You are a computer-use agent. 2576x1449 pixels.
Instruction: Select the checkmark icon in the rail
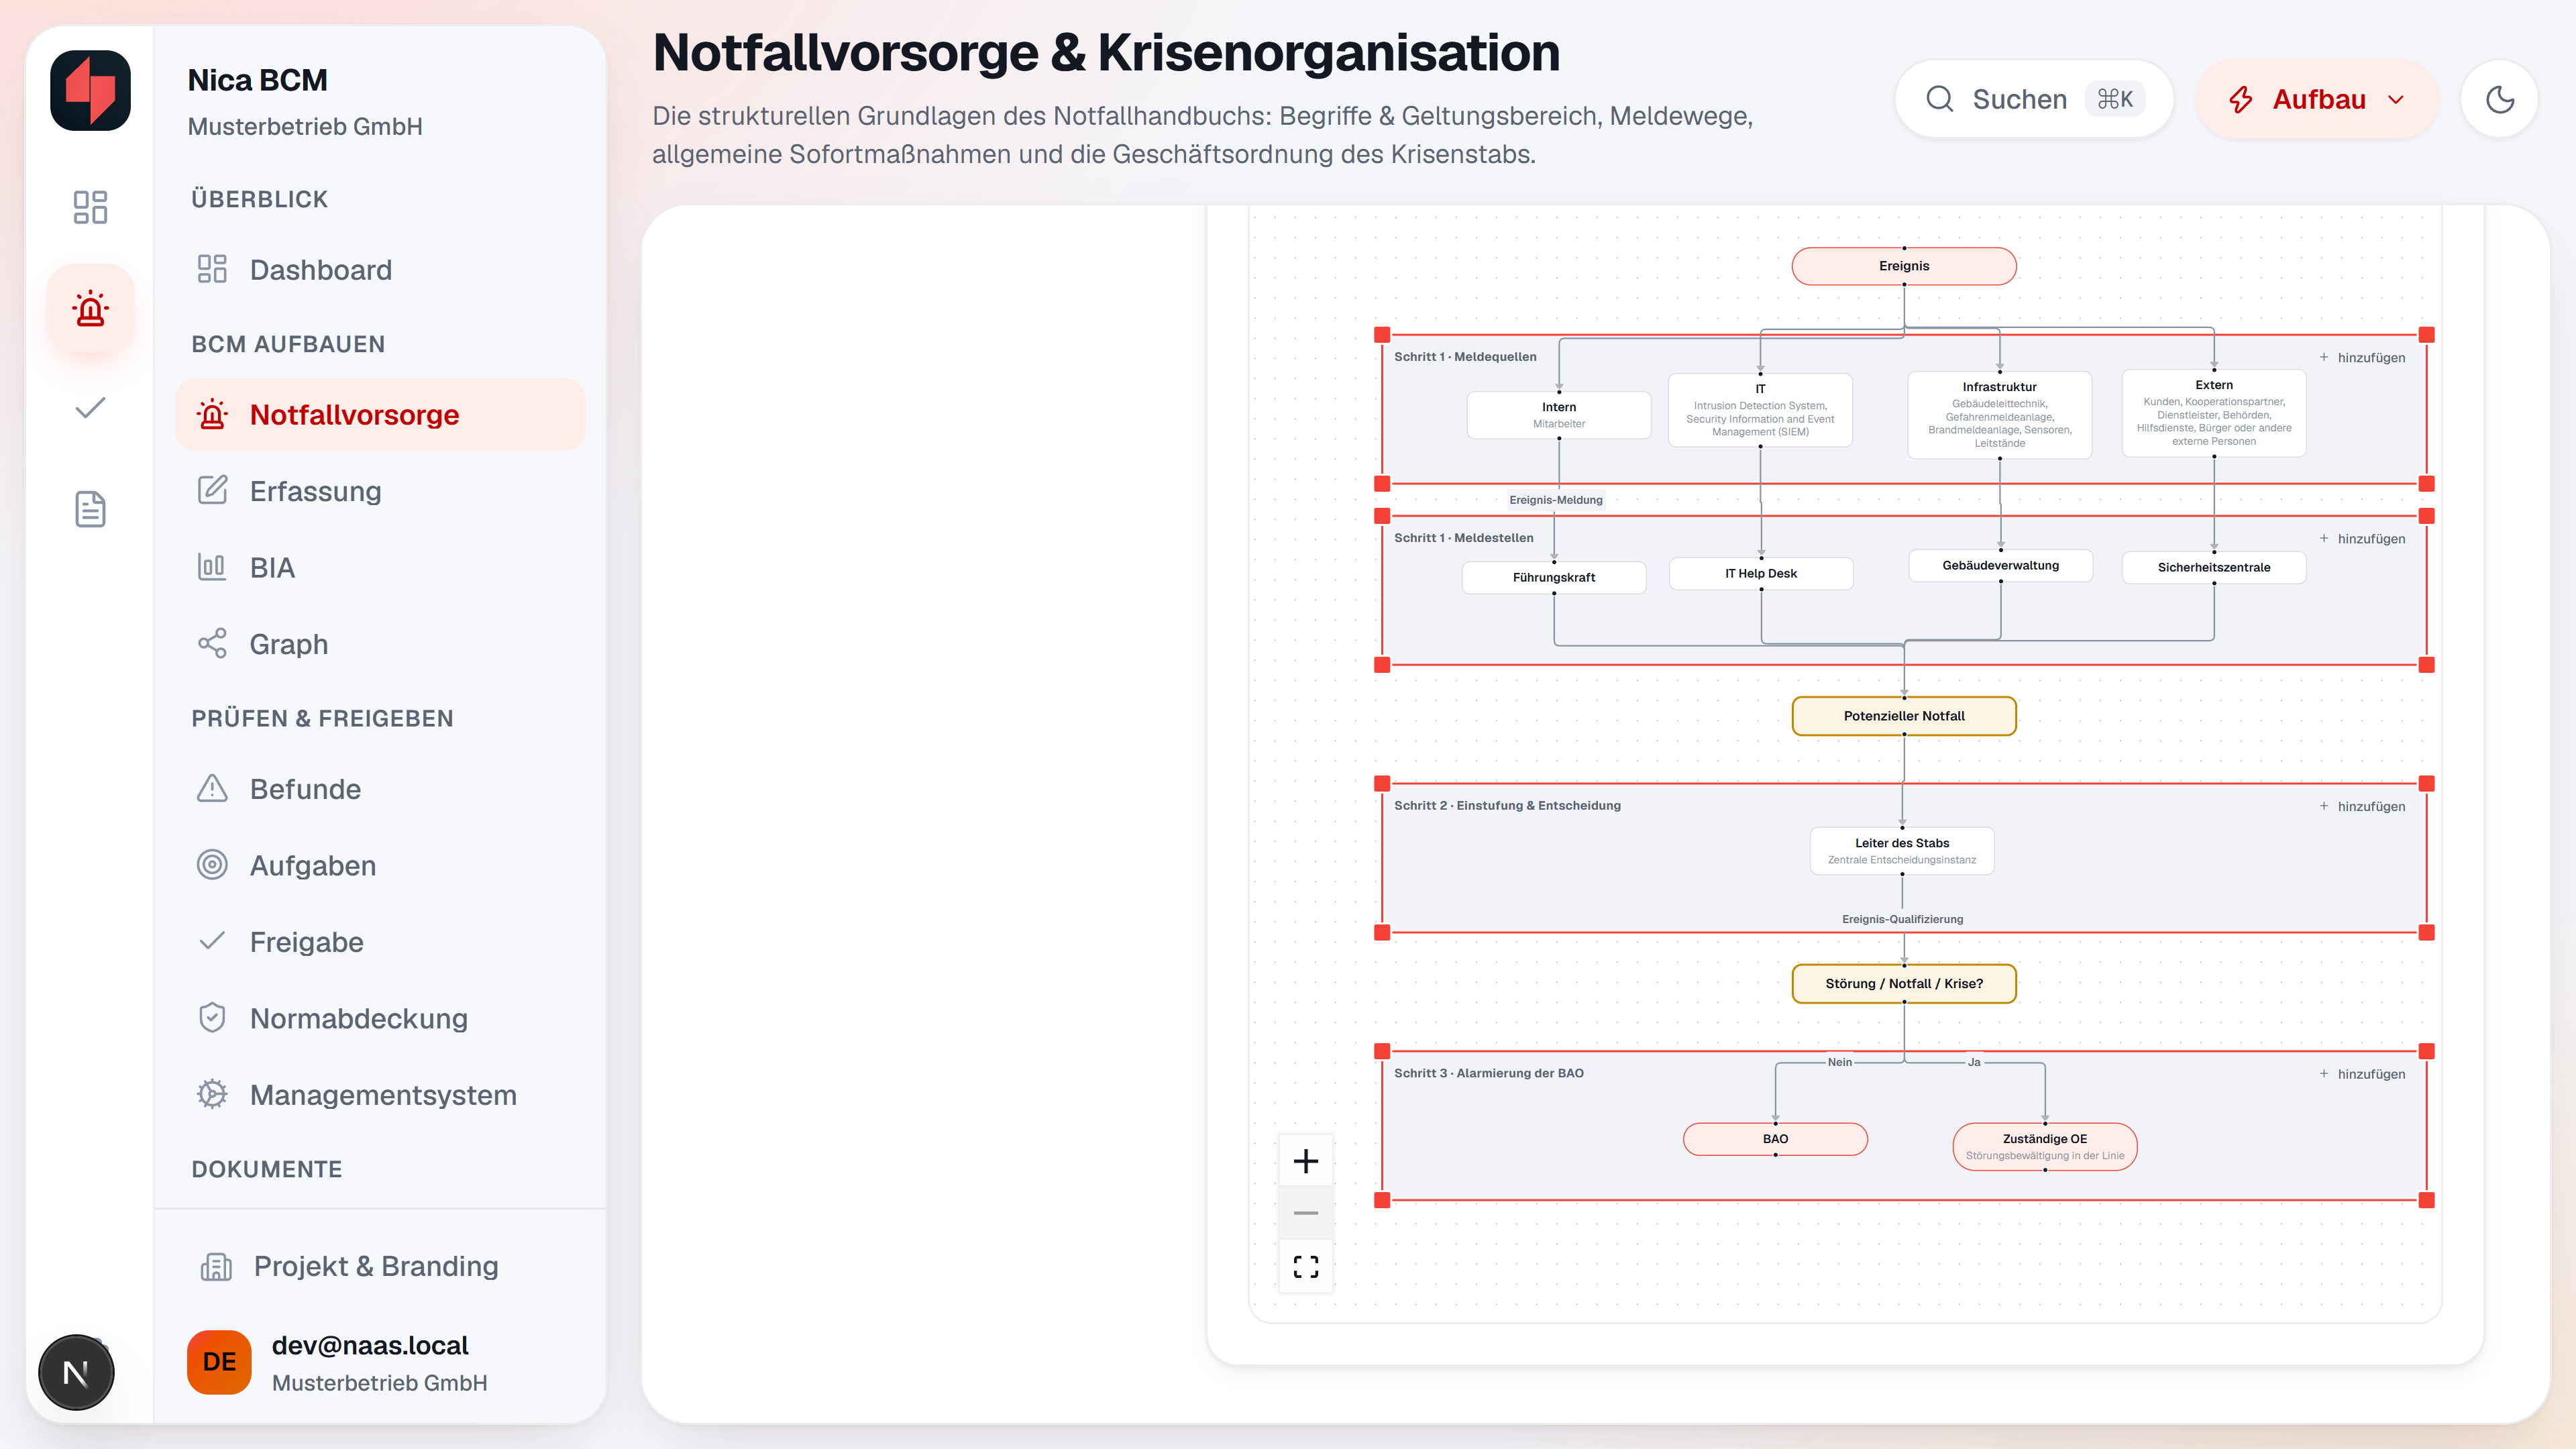pyautogui.click(x=90, y=408)
